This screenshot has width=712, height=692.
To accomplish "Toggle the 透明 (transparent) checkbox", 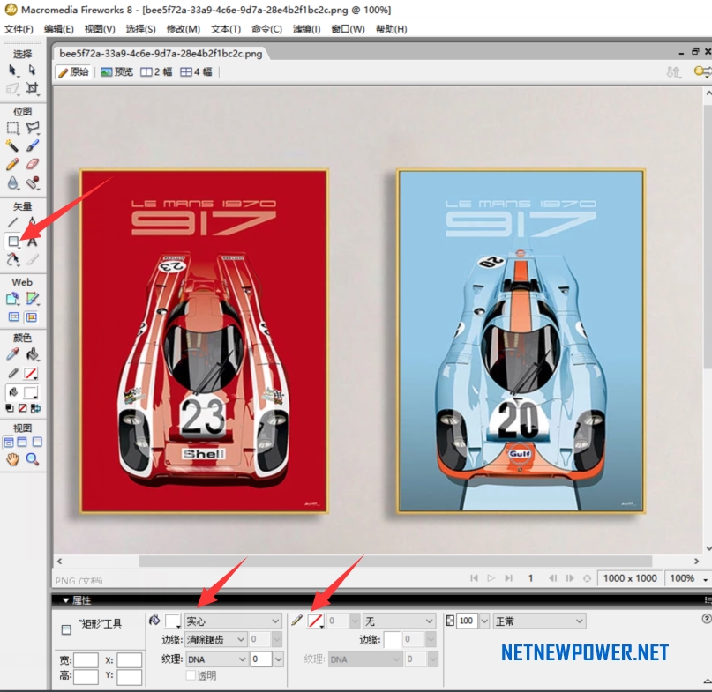I will pos(191,675).
